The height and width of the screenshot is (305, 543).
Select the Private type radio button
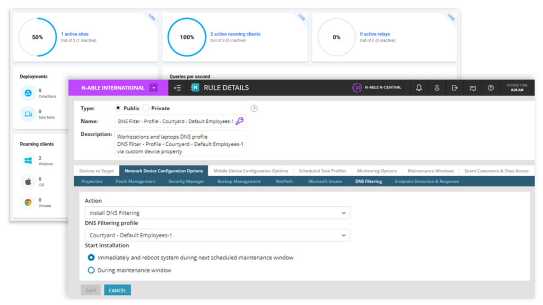[146, 108]
